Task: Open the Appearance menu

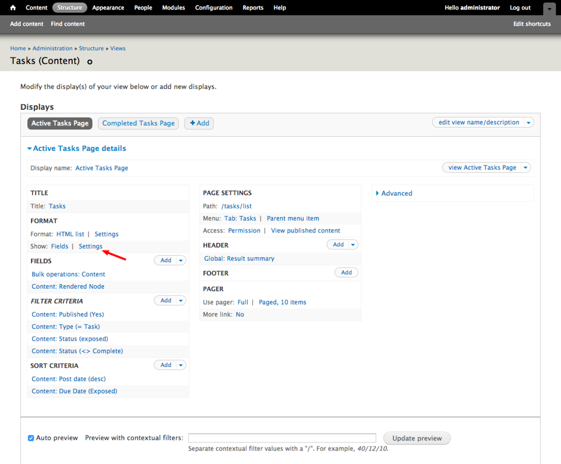Action: (x=108, y=8)
